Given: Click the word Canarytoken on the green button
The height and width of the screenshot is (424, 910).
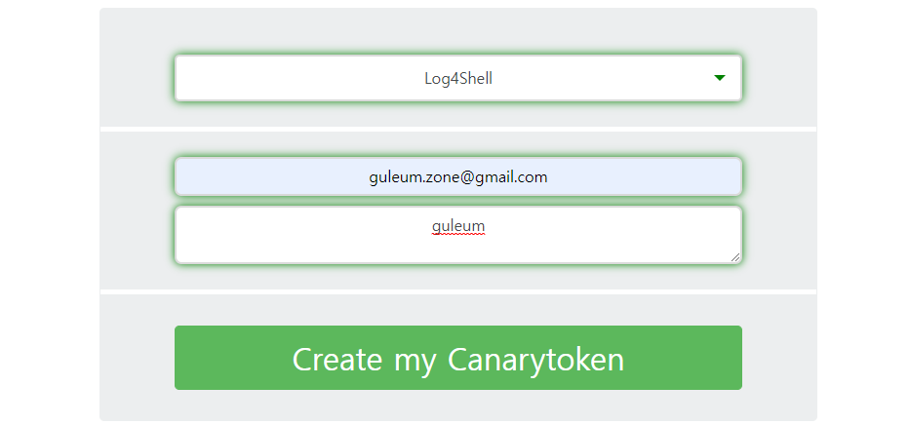Looking at the screenshot, I should 535,360.
